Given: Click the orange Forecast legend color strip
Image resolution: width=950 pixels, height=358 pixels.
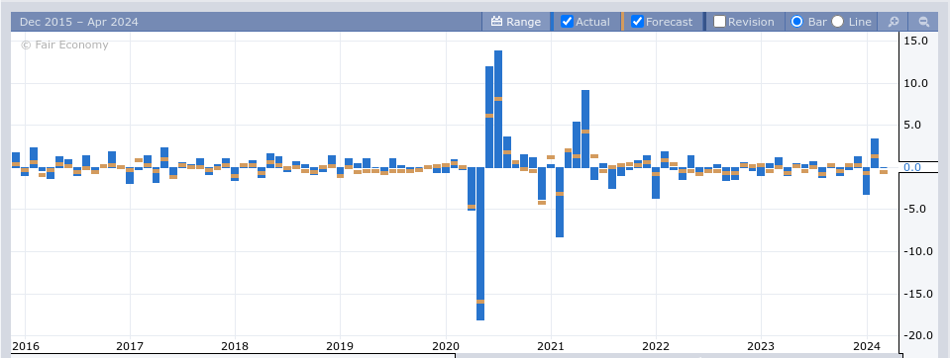Looking at the screenshot, I should (622, 22).
